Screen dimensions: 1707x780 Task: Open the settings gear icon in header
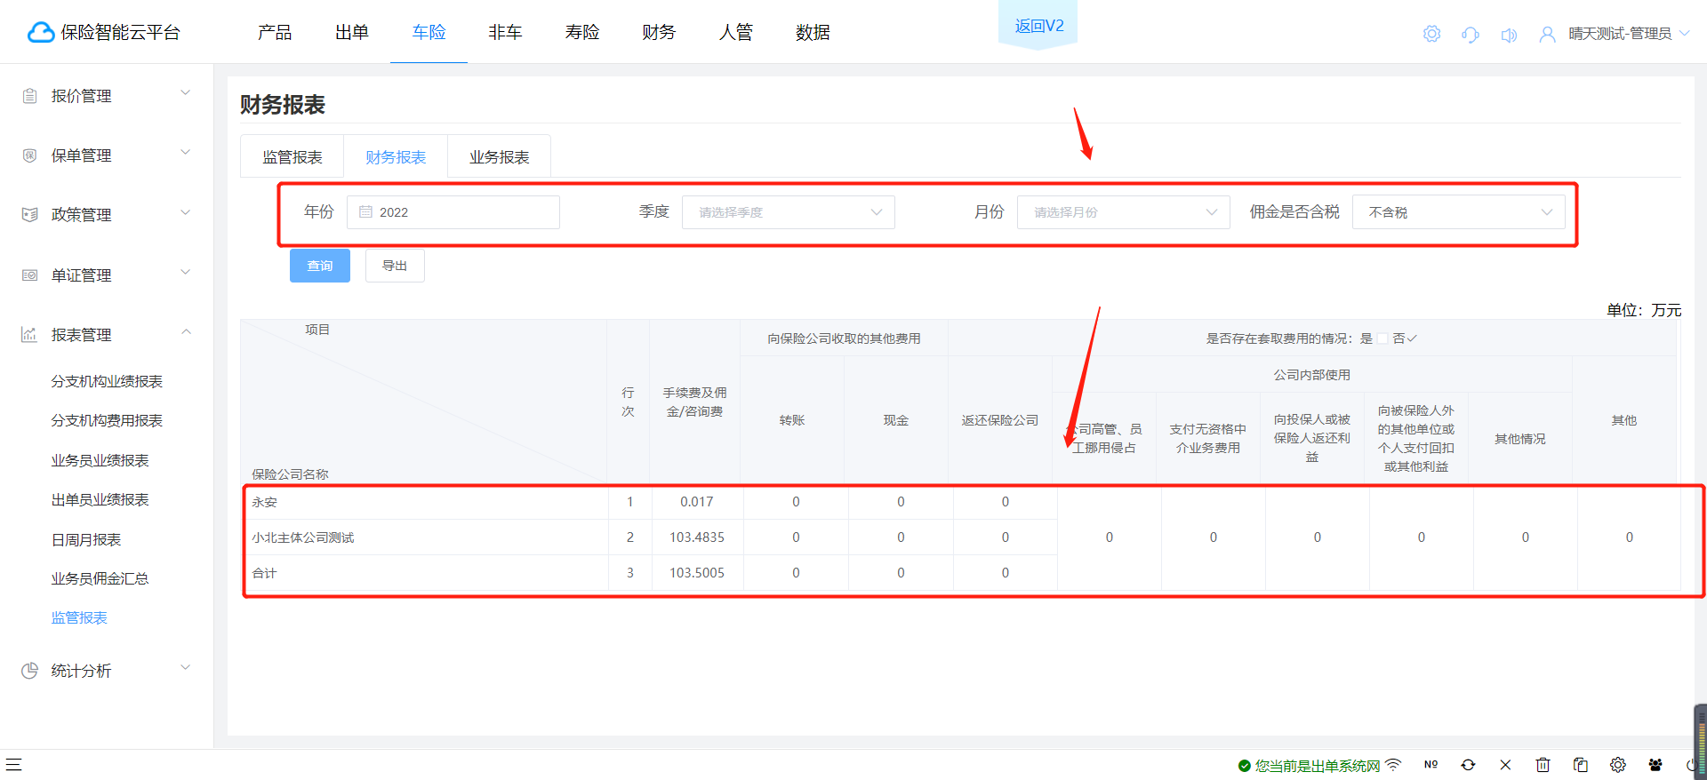tap(1431, 34)
